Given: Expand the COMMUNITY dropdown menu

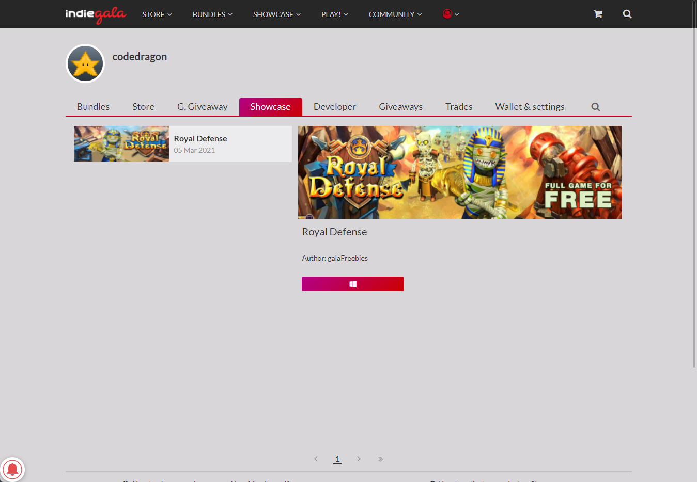Looking at the screenshot, I should tap(395, 14).
